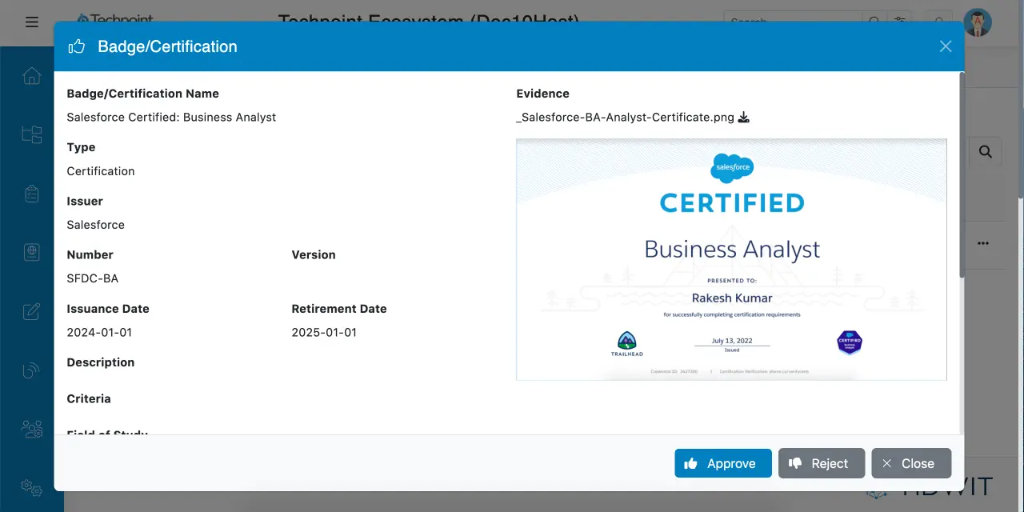
Task: Go to Home in the sidebar
Action: (x=32, y=76)
